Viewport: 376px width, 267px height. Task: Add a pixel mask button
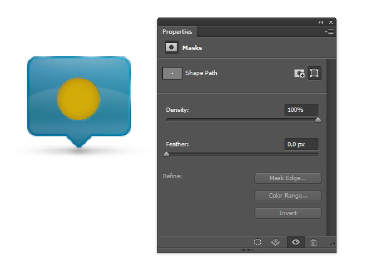(300, 73)
